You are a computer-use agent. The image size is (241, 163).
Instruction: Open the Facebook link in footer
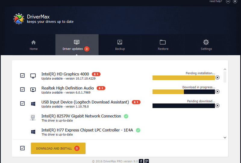click(141, 161)
